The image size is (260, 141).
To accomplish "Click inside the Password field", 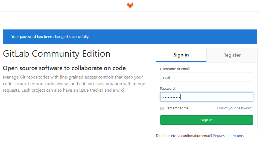I will click(207, 97).
